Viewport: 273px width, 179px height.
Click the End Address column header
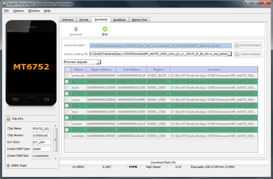131,69
